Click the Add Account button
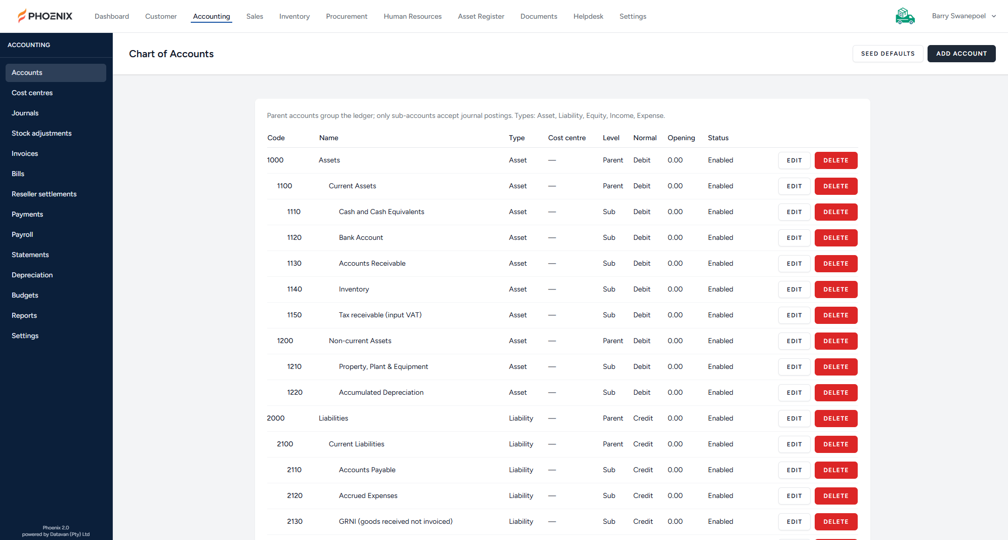This screenshot has width=1008, height=540. [961, 54]
